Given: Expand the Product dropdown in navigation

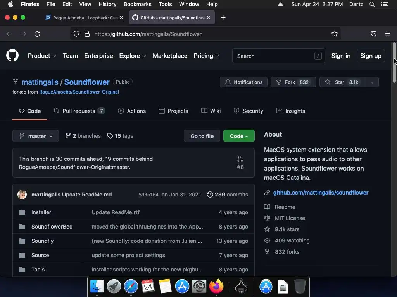Looking at the screenshot, I should click(42, 56).
